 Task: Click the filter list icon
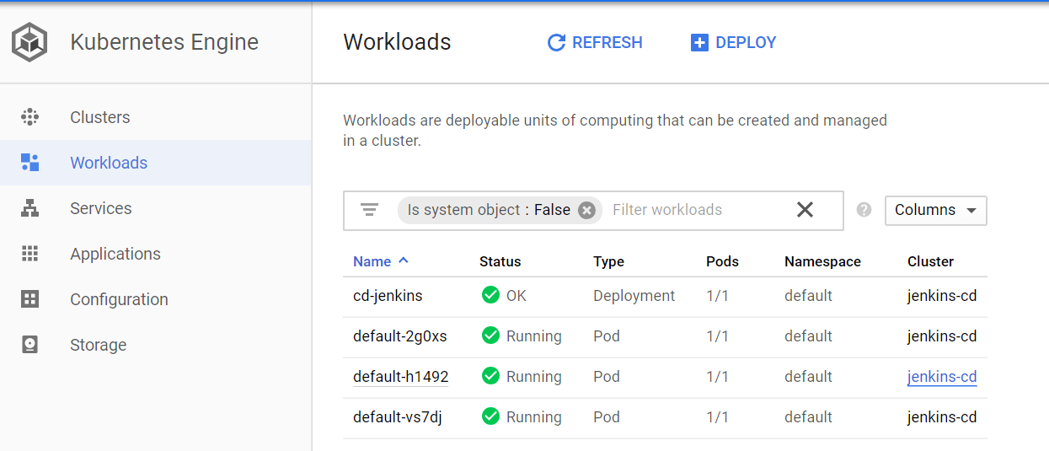(369, 210)
